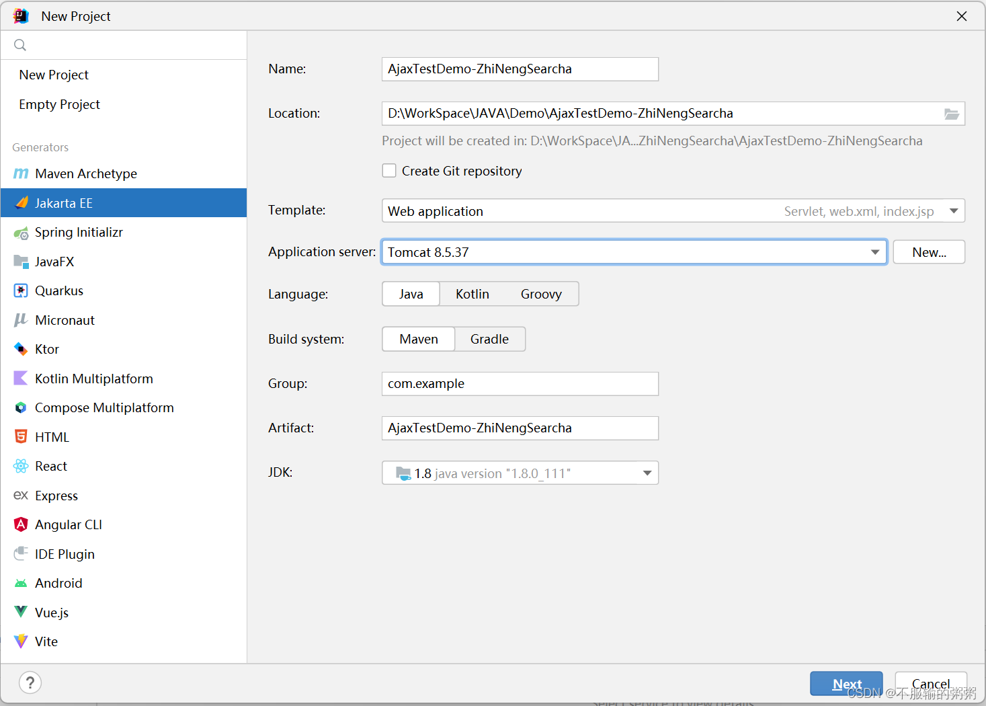Click the JDK folder icon in dropdown
Screen dimensions: 986x706
coord(403,473)
